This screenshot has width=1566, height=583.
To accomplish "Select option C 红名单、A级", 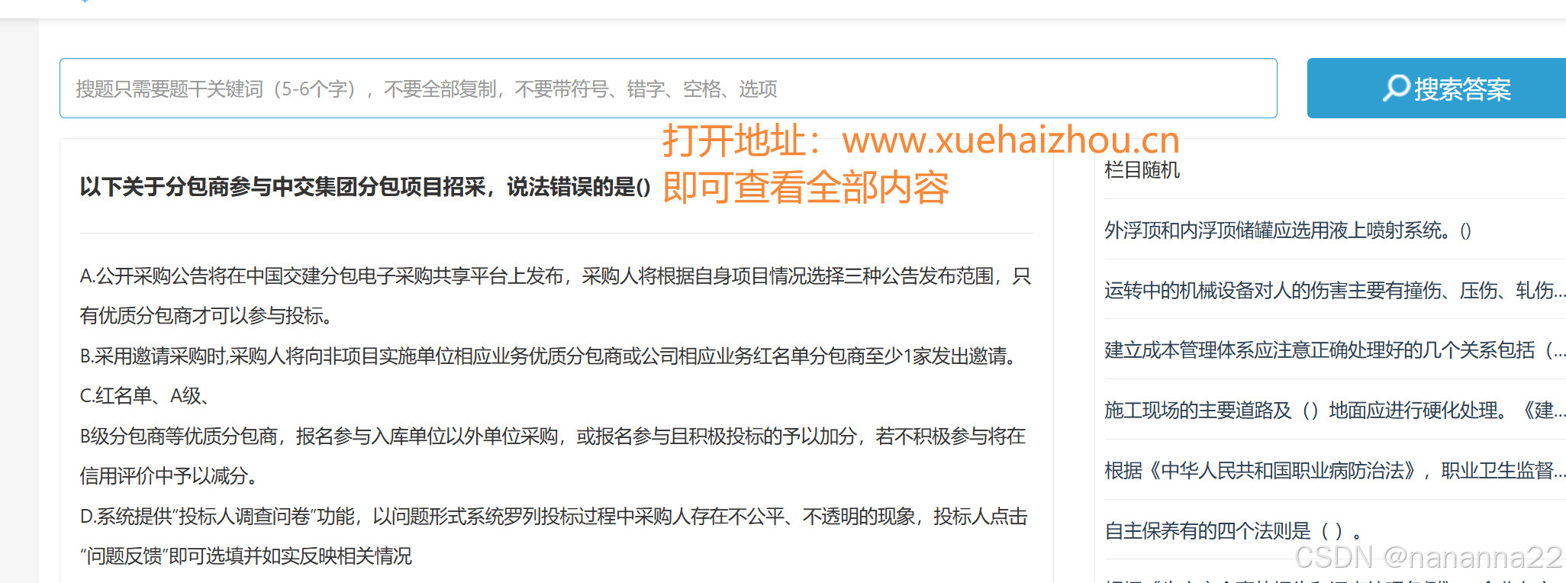I will (x=144, y=396).
